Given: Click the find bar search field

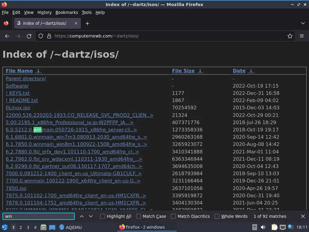Looking at the screenshot, I should (39, 216).
